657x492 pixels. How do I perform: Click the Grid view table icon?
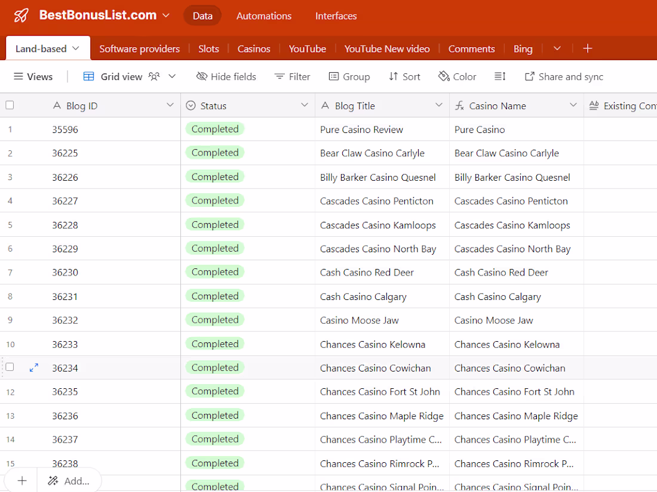89,76
